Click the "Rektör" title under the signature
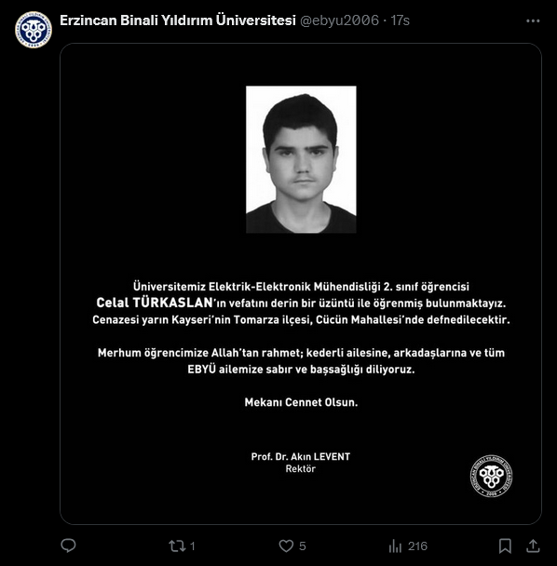The image size is (557, 566). click(301, 469)
